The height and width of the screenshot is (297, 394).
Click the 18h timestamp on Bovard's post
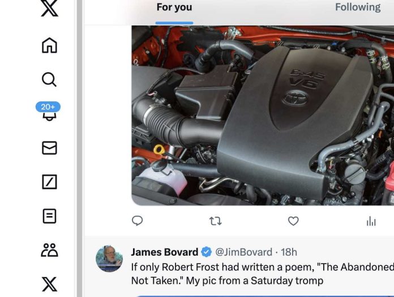point(289,252)
